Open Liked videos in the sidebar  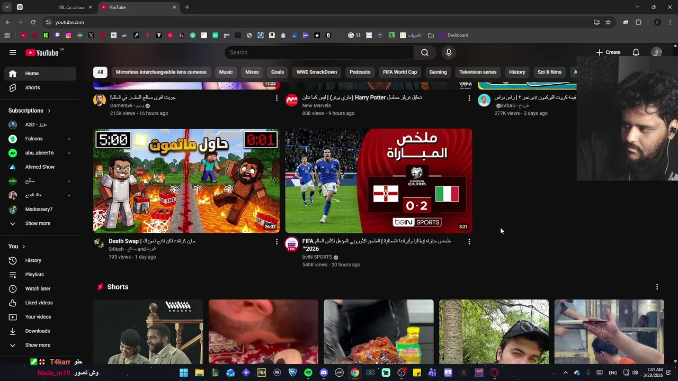point(40,303)
